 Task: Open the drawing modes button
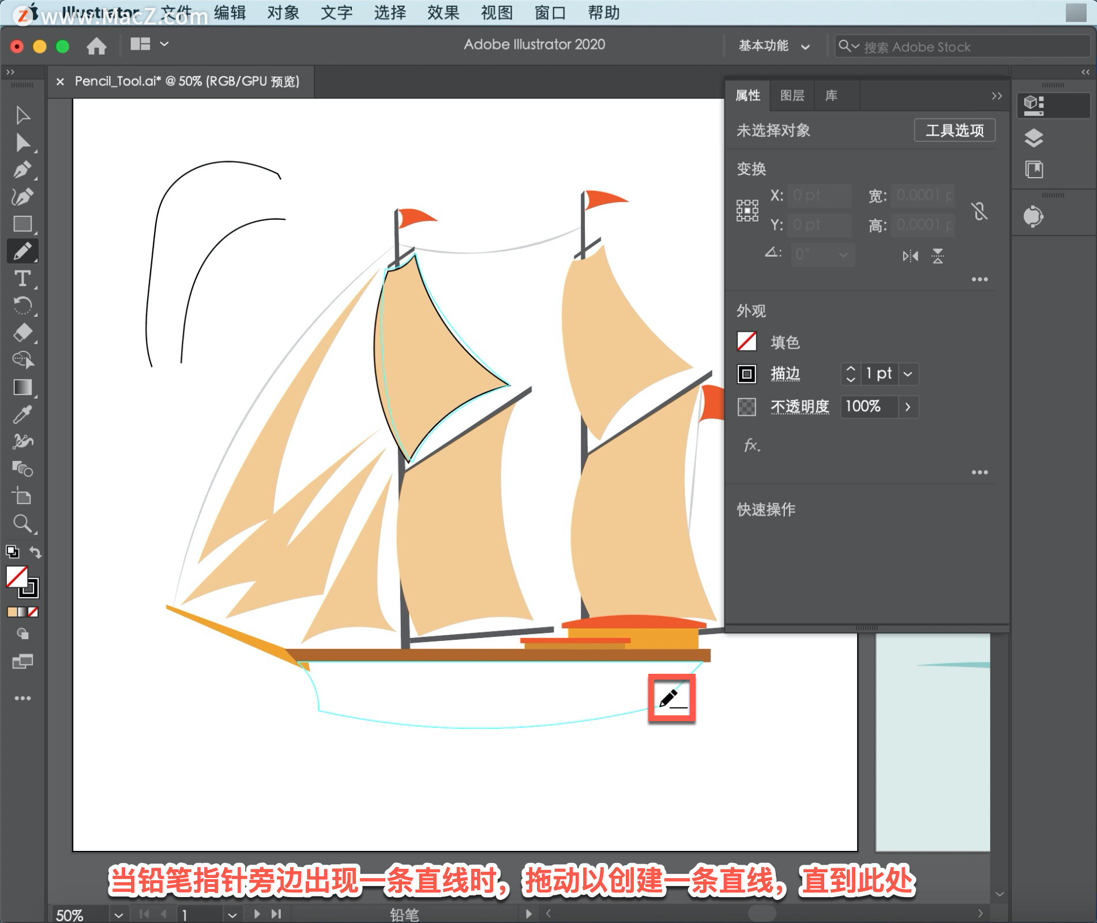22,634
